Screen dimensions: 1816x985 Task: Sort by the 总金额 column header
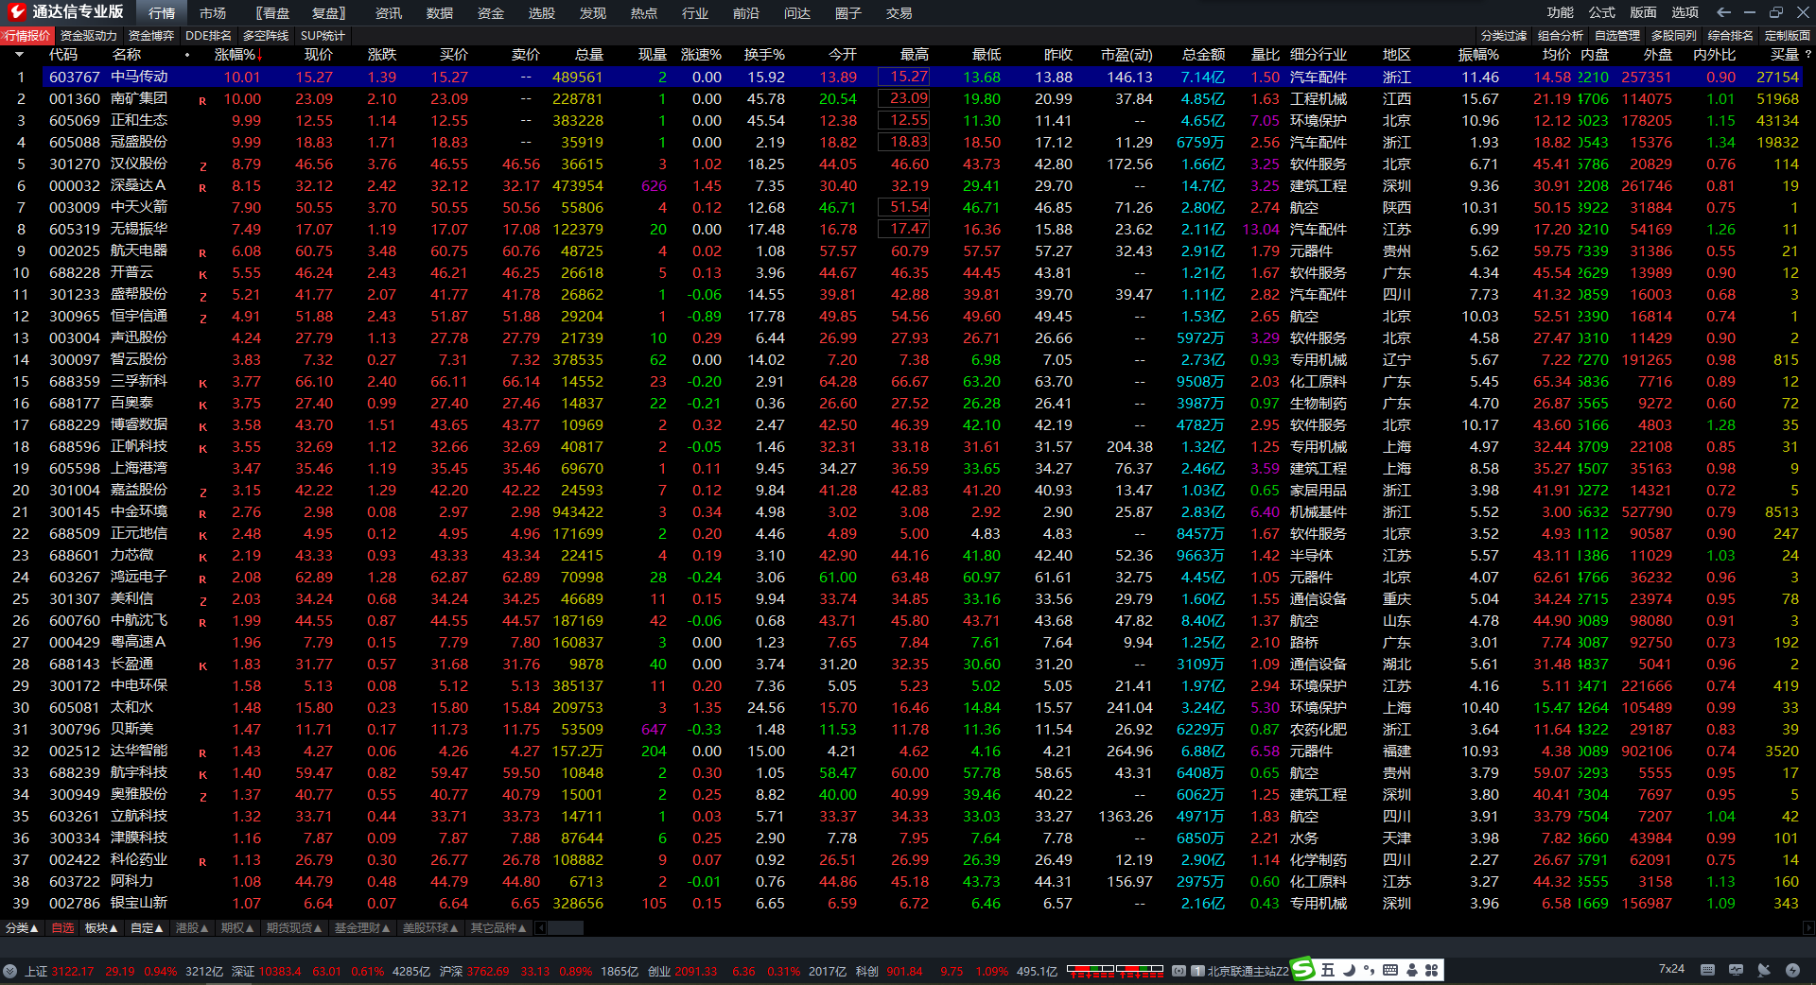[1203, 55]
